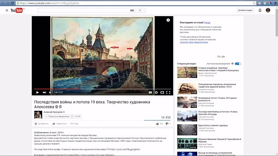Open the Брусчатка у зимнего дворца thumbnail
Screen dimensions: 278x156
187,130
